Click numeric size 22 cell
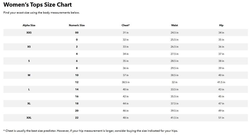The width and height of the screenshot is (249, 135). [77, 118]
